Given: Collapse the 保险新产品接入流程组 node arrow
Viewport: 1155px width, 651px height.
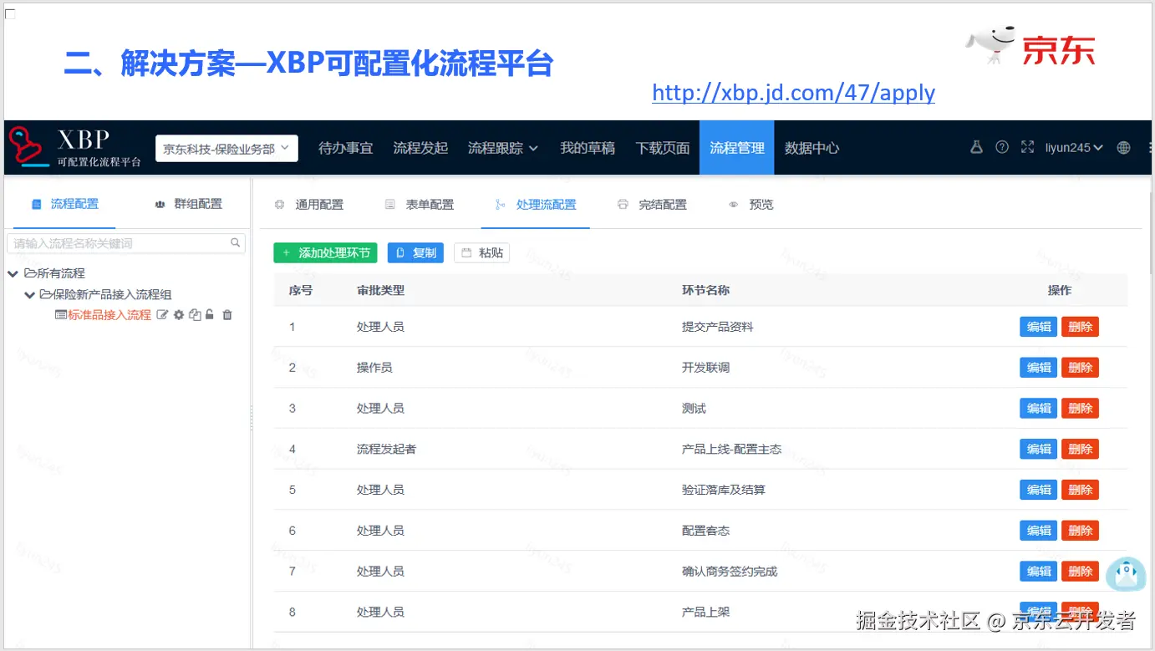Looking at the screenshot, I should [x=30, y=295].
